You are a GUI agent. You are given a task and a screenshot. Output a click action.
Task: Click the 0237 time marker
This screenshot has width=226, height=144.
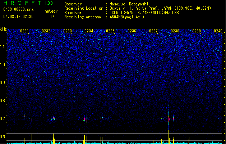pos(153,31)
